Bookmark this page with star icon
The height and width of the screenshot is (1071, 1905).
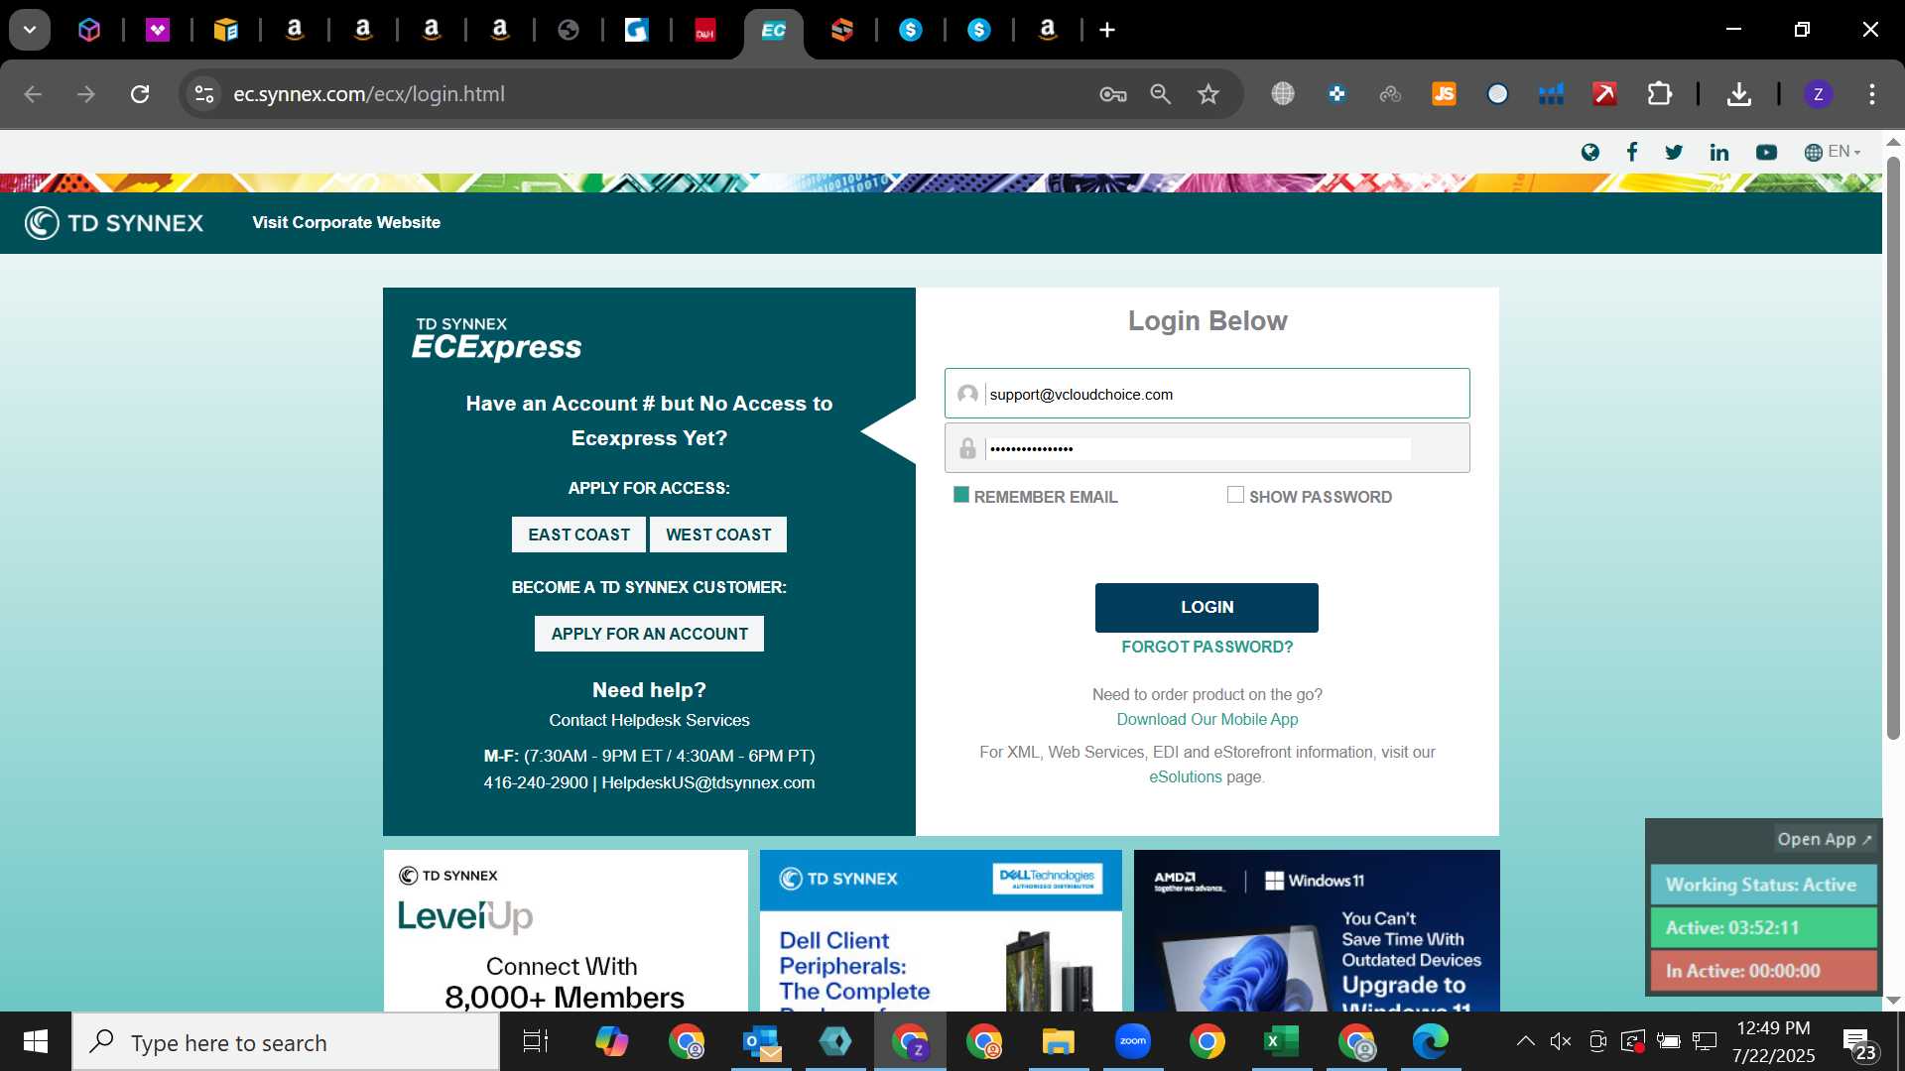(x=1207, y=94)
